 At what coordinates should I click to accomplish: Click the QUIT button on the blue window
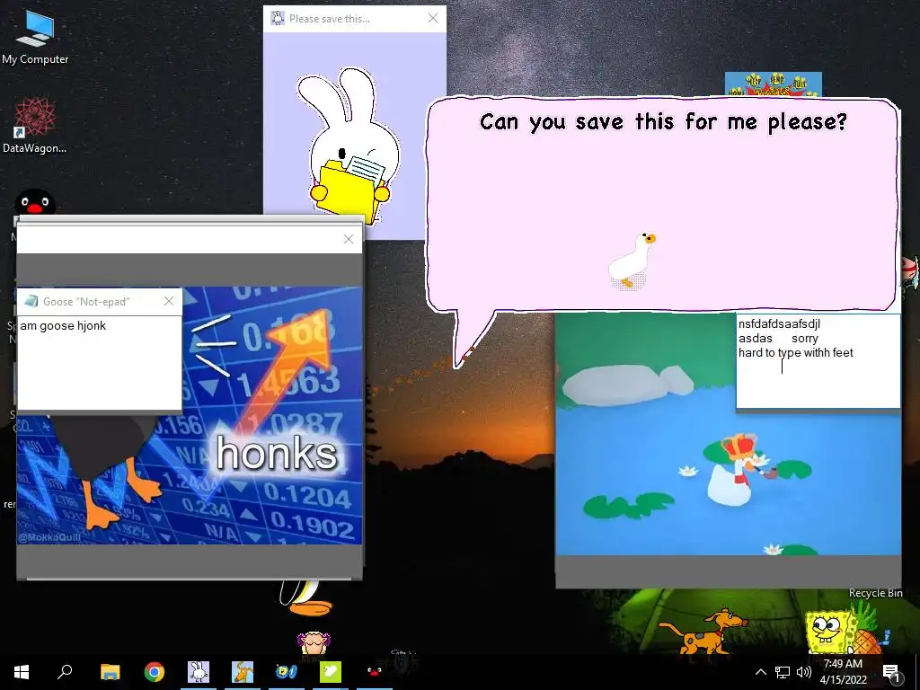pos(800,83)
